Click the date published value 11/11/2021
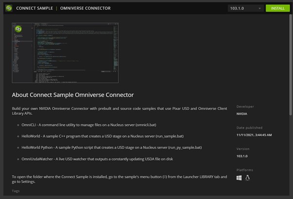 pos(255,135)
